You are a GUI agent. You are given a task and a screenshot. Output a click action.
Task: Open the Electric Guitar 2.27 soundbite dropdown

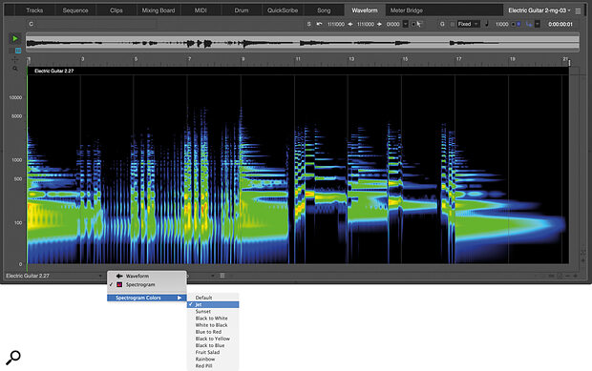(x=100, y=276)
